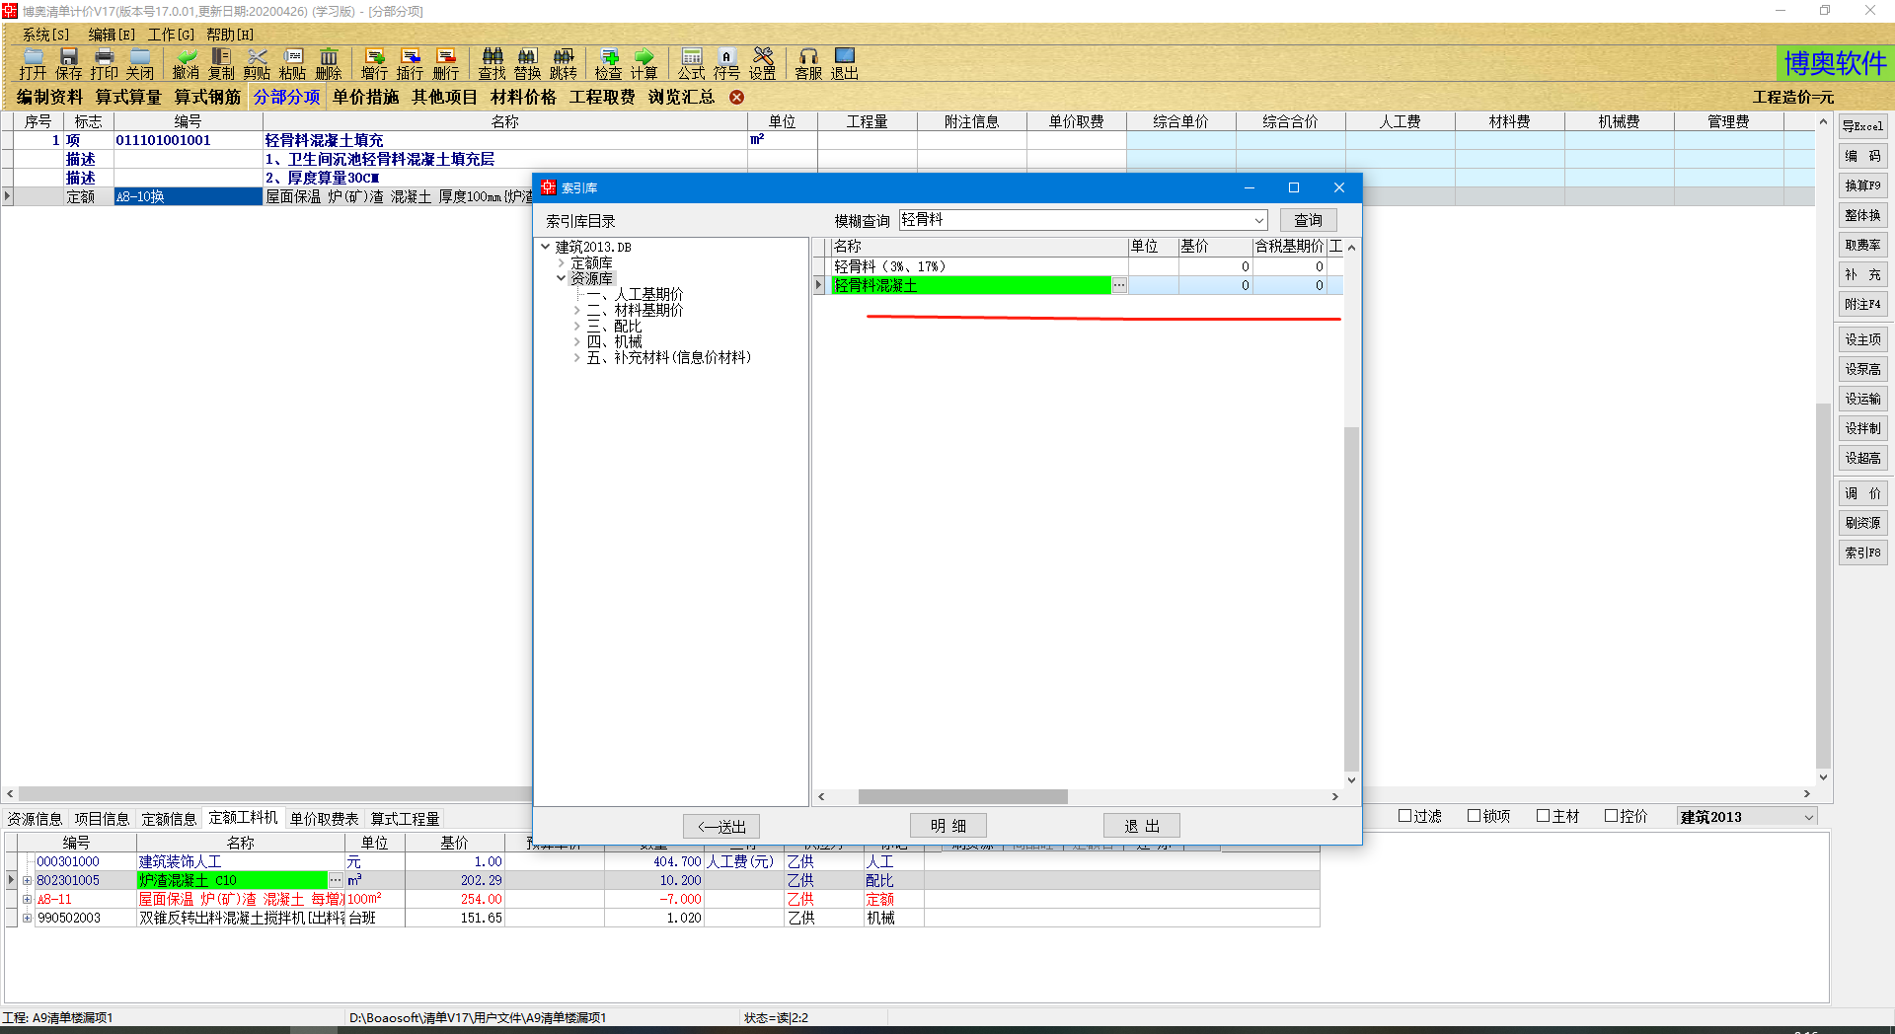1895x1034 pixels.
Task: Open the 系统[S] menu
Action: [x=46, y=35]
